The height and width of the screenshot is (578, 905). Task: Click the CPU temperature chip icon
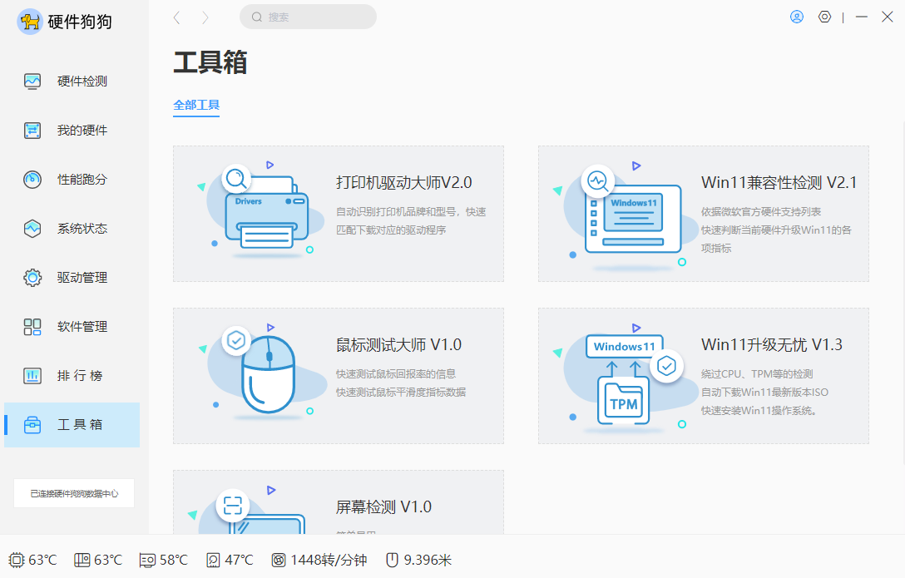[x=17, y=560]
